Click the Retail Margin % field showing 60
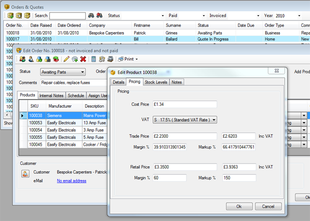This screenshot has height=221, width=310. pyautogui.click(x=170, y=178)
